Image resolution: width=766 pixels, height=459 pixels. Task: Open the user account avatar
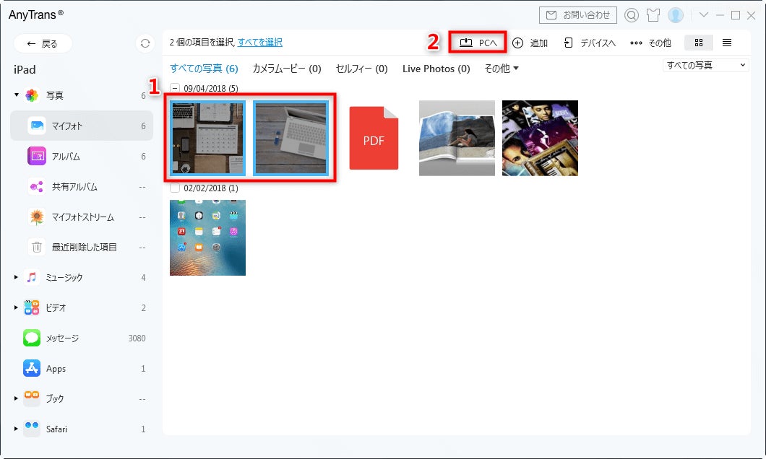[x=676, y=15]
